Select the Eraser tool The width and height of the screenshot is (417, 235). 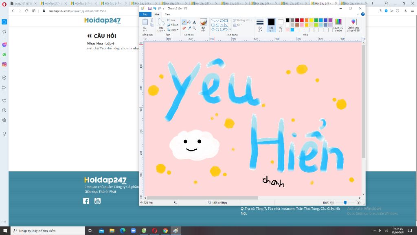(184, 28)
